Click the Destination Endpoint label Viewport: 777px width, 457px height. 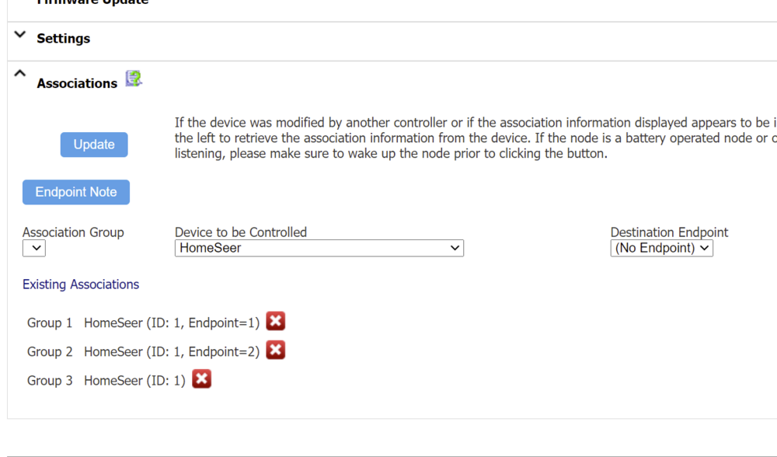[669, 232]
